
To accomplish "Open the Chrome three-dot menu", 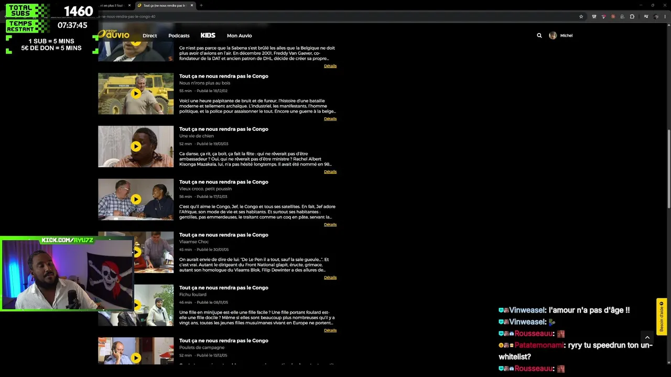I will point(664,17).
